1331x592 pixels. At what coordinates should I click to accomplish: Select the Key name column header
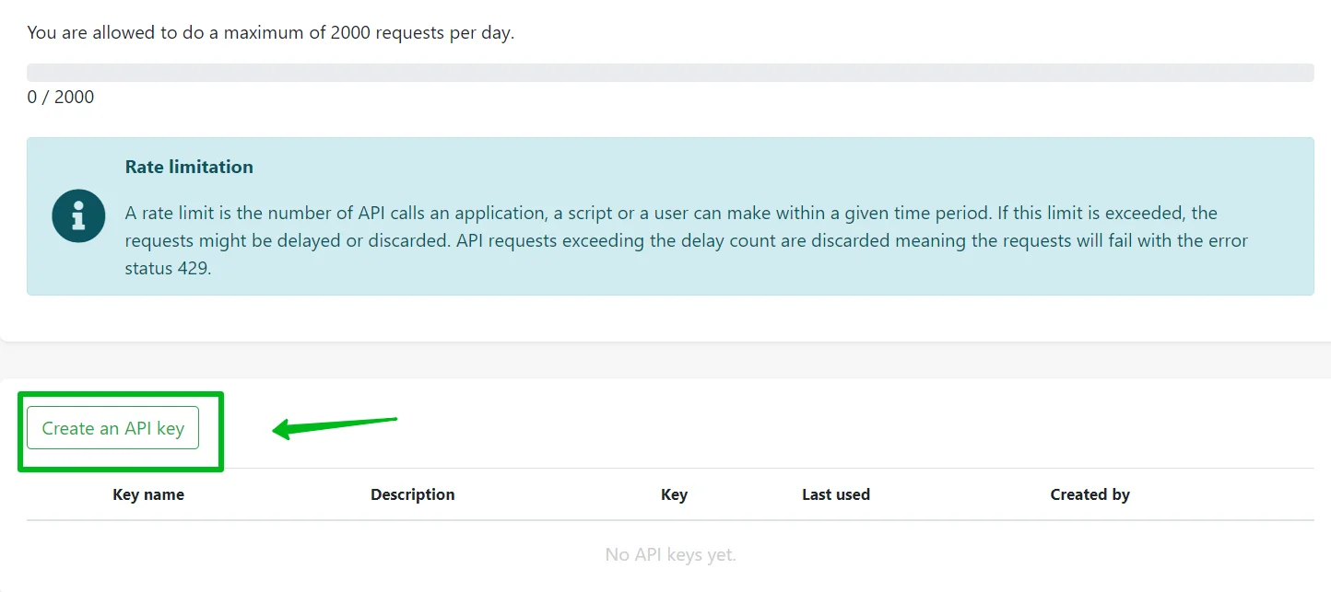[x=148, y=494]
